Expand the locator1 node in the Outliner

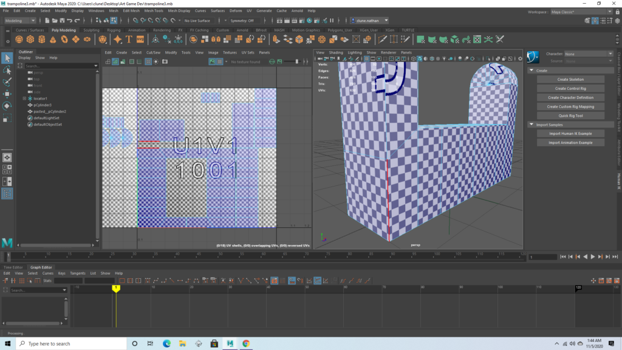click(24, 98)
